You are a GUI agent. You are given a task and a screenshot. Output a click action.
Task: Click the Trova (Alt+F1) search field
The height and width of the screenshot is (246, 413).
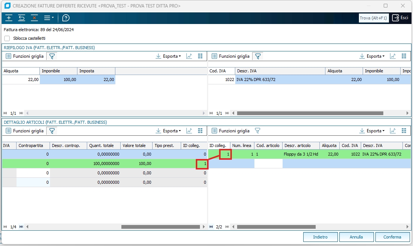click(x=374, y=18)
